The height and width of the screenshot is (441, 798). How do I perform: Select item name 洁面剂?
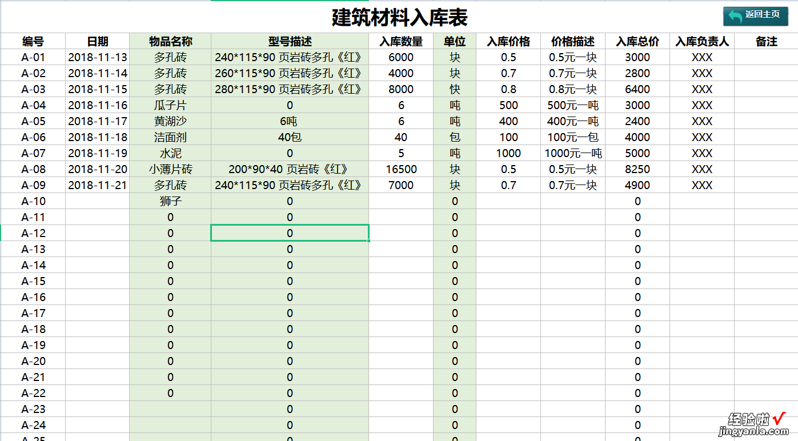[x=171, y=137]
